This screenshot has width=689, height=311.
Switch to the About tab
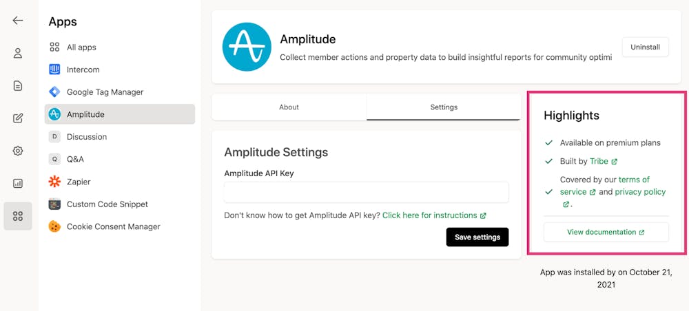click(289, 107)
